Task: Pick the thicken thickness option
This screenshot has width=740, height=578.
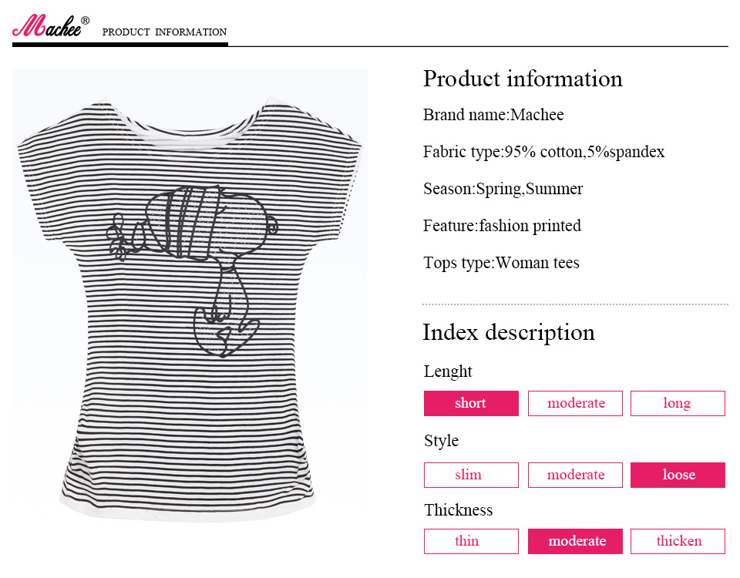Action: [x=678, y=541]
